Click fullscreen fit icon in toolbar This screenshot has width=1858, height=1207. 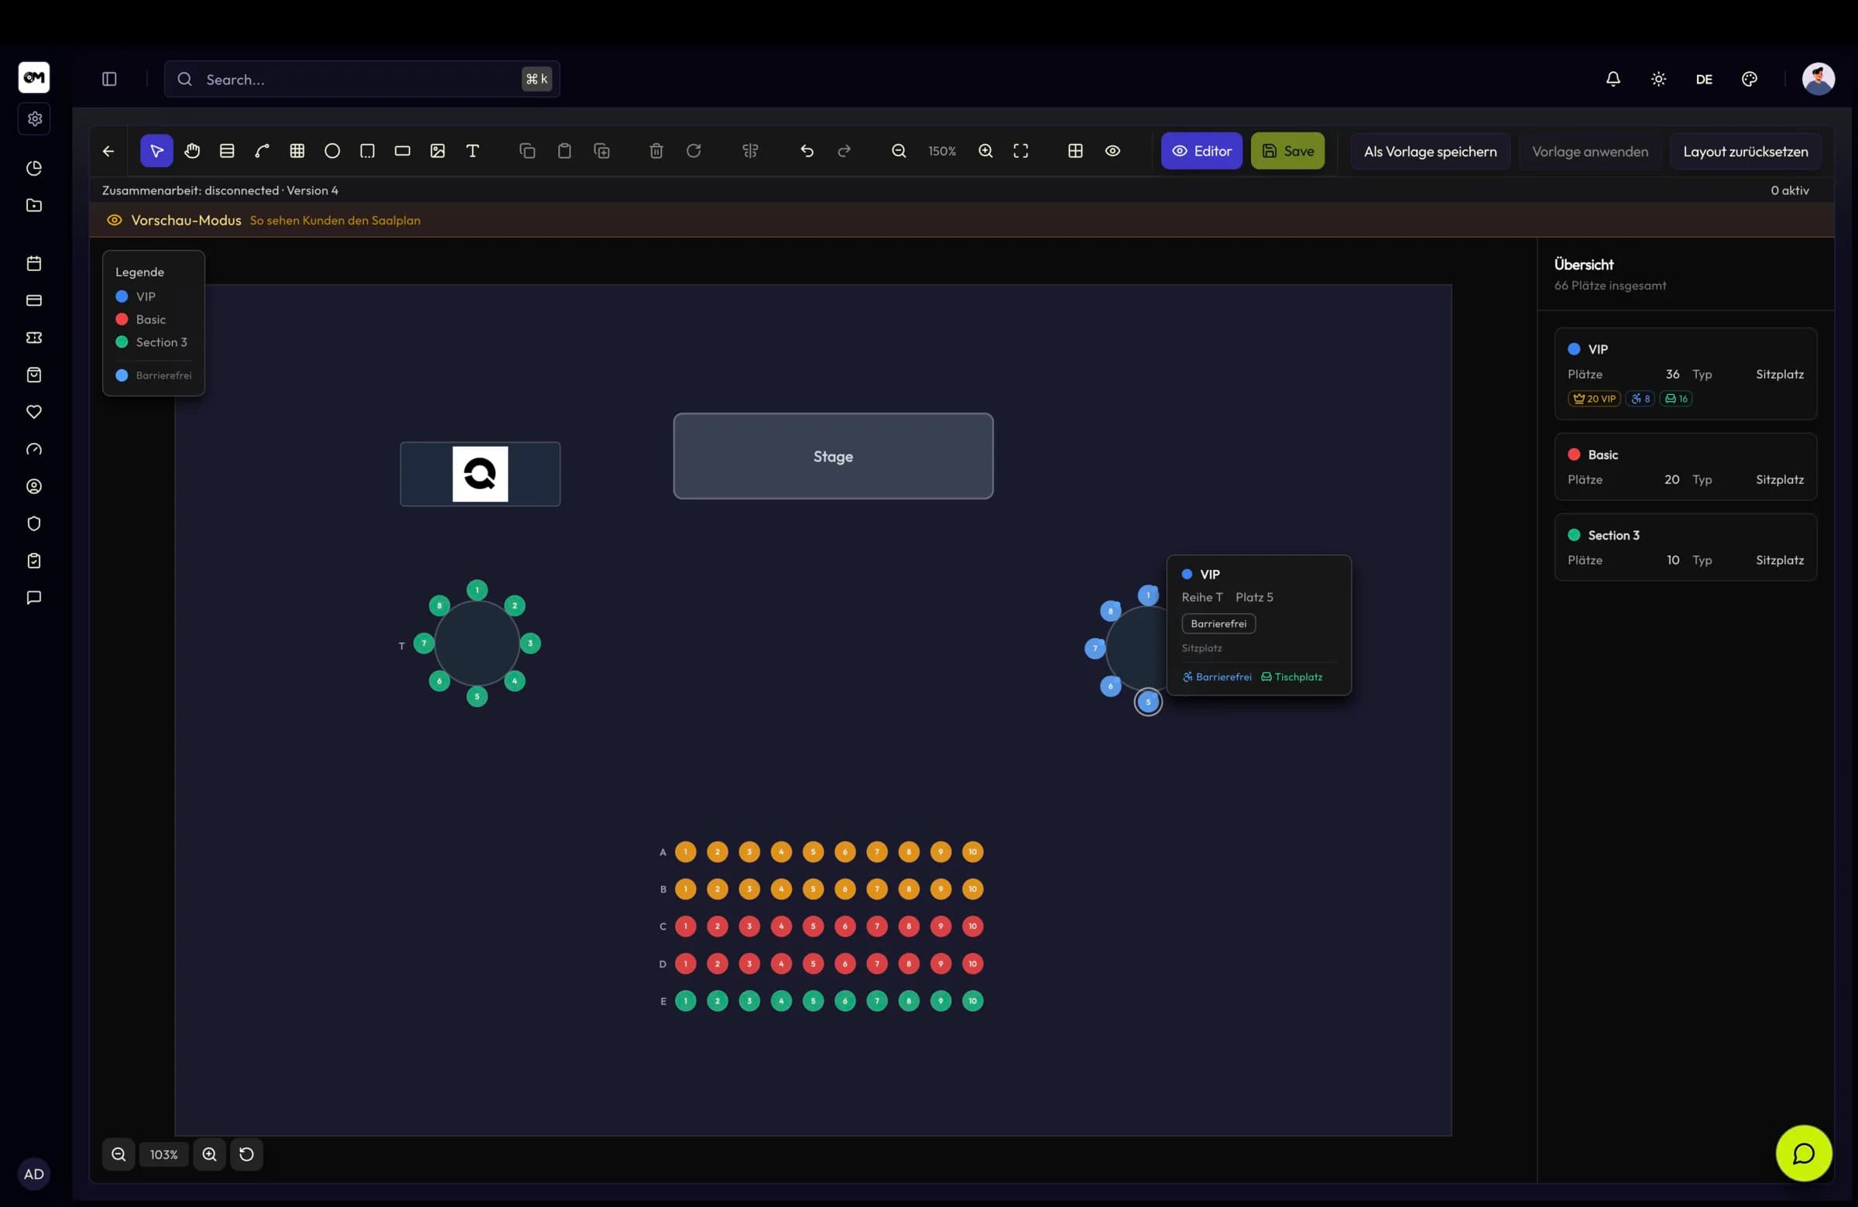[1020, 151]
